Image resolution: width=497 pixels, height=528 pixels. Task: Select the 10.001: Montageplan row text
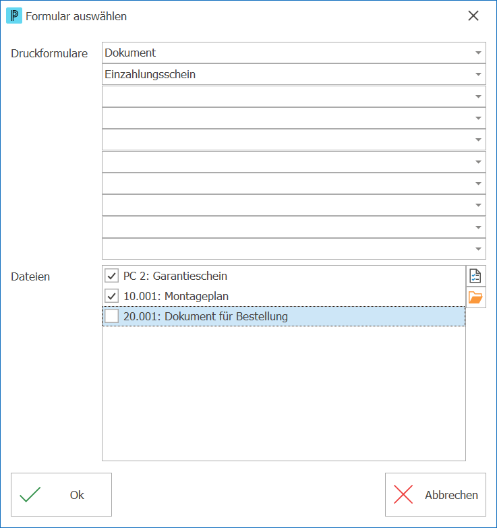coord(176,296)
